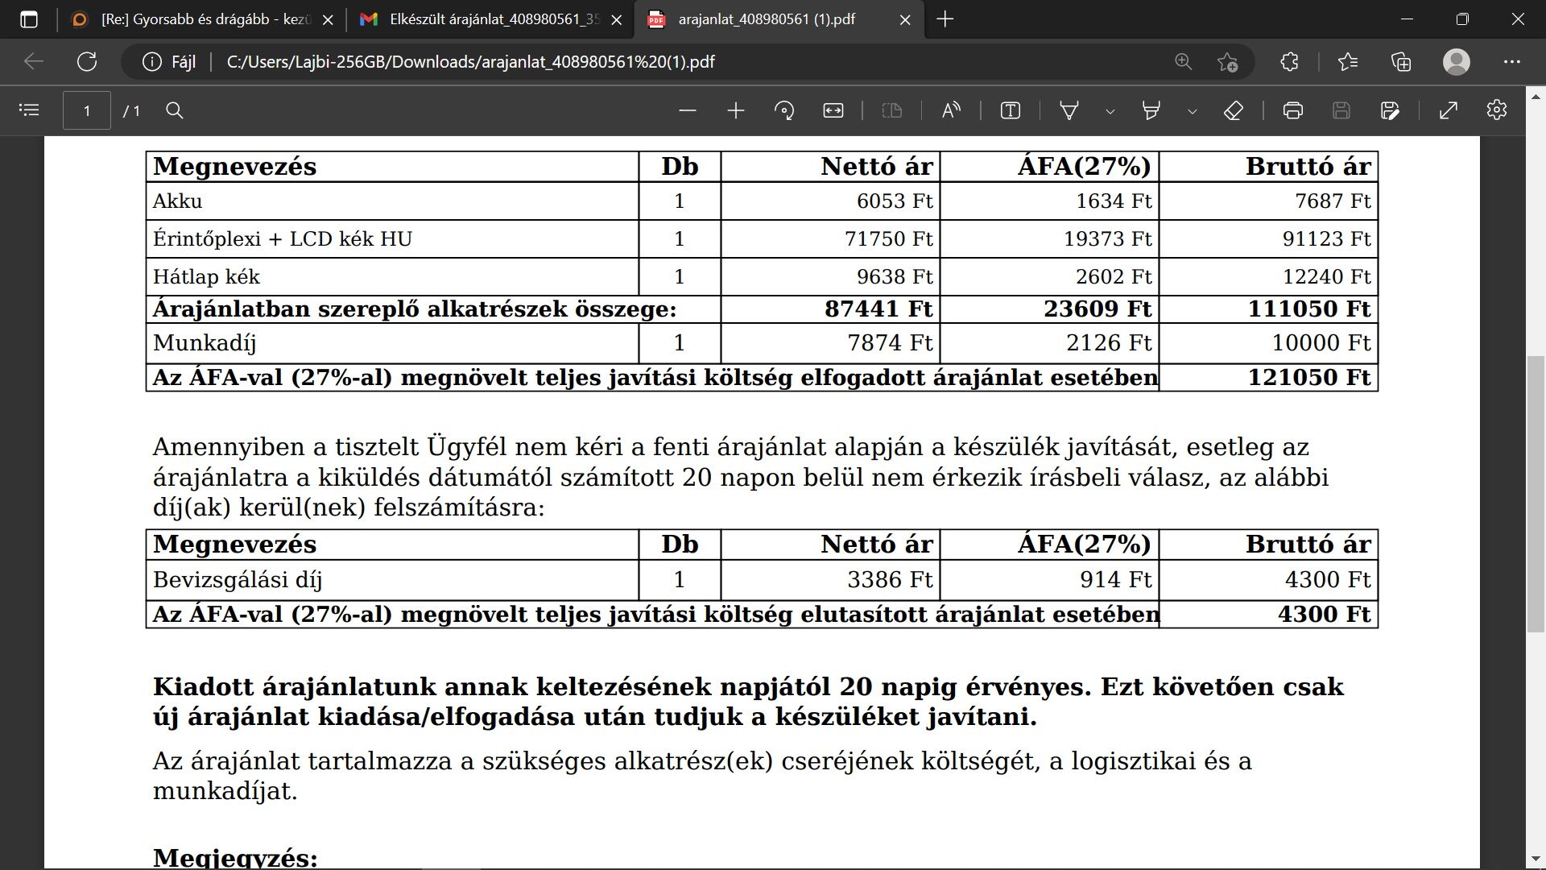Switch to the '[Re:] Gyorsabb és drágább' tab
1546x870 pixels.
click(x=203, y=19)
